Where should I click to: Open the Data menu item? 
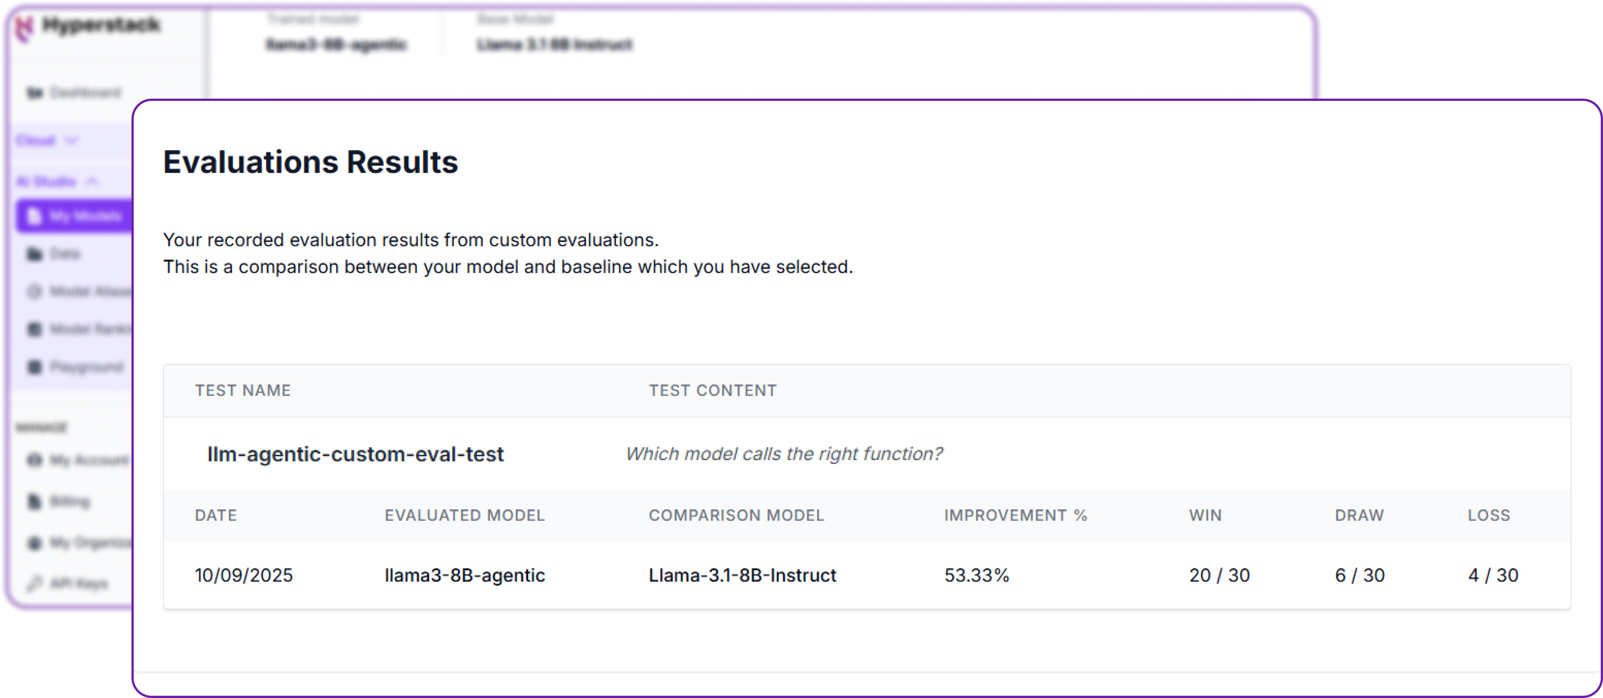(x=65, y=254)
